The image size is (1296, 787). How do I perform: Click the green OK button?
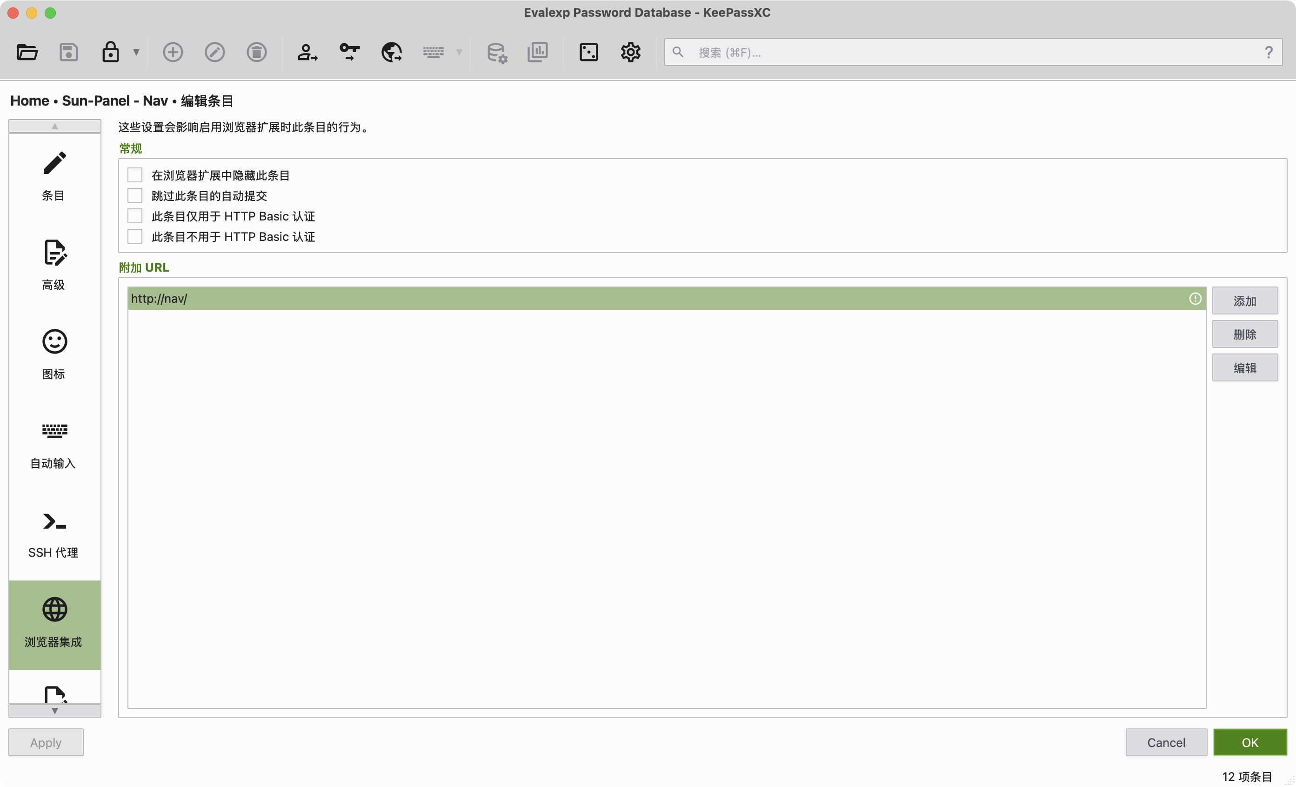pyautogui.click(x=1249, y=742)
